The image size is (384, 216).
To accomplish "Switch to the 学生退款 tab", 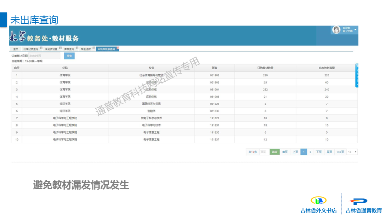I will [x=86, y=49].
